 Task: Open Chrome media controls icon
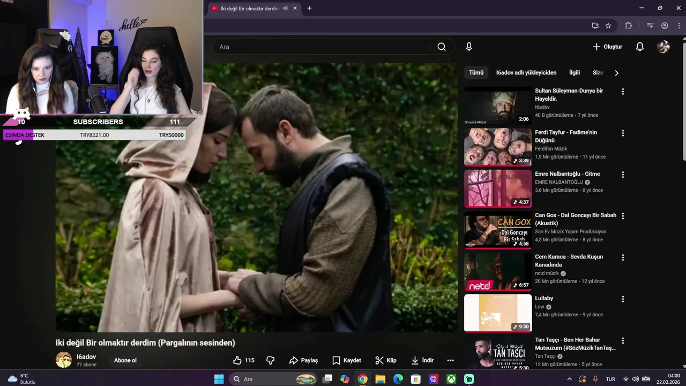(x=650, y=25)
